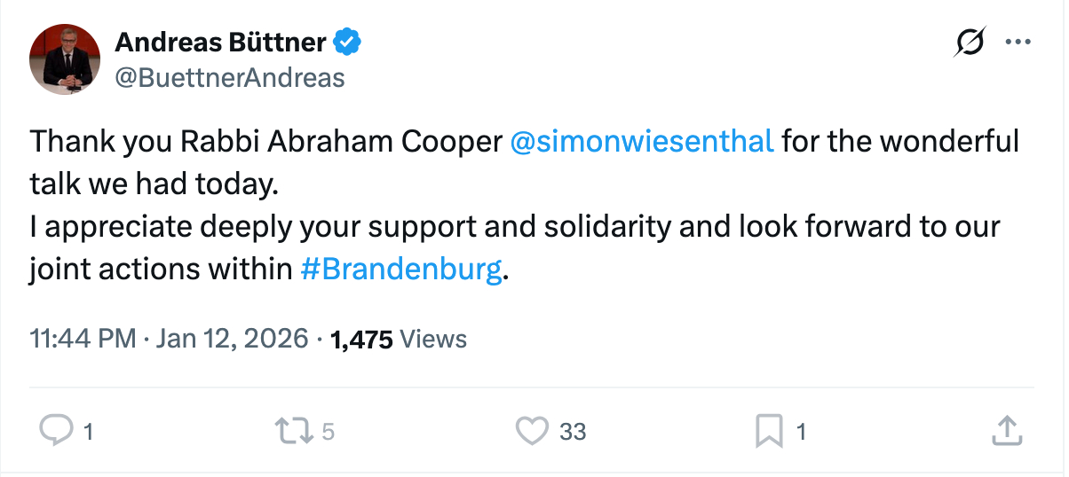The height and width of the screenshot is (477, 1069).
Task: Like the post with heart icon
Action: tap(532, 431)
